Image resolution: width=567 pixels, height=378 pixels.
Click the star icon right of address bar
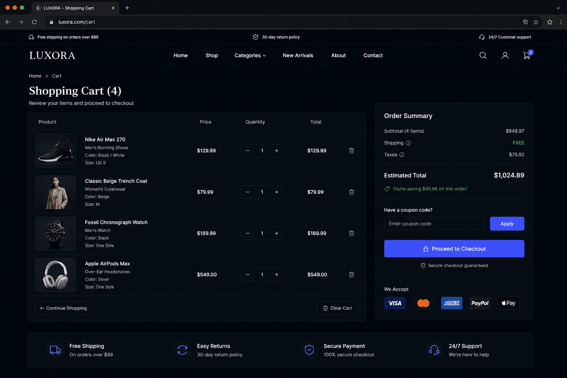point(550,22)
